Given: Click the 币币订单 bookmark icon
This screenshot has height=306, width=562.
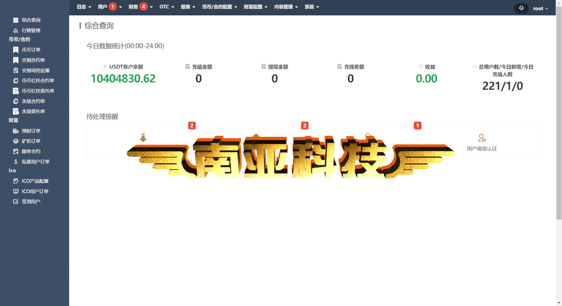Looking at the screenshot, I should click(x=16, y=50).
